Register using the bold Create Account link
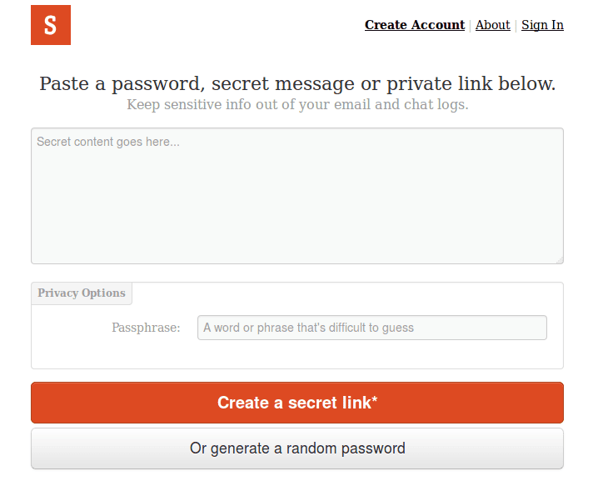Image resolution: width=593 pixels, height=486 pixels. 414,25
